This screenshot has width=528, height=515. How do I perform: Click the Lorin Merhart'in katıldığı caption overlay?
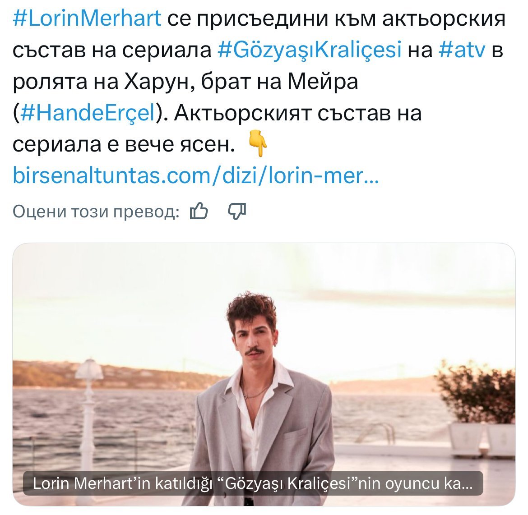coord(253,483)
